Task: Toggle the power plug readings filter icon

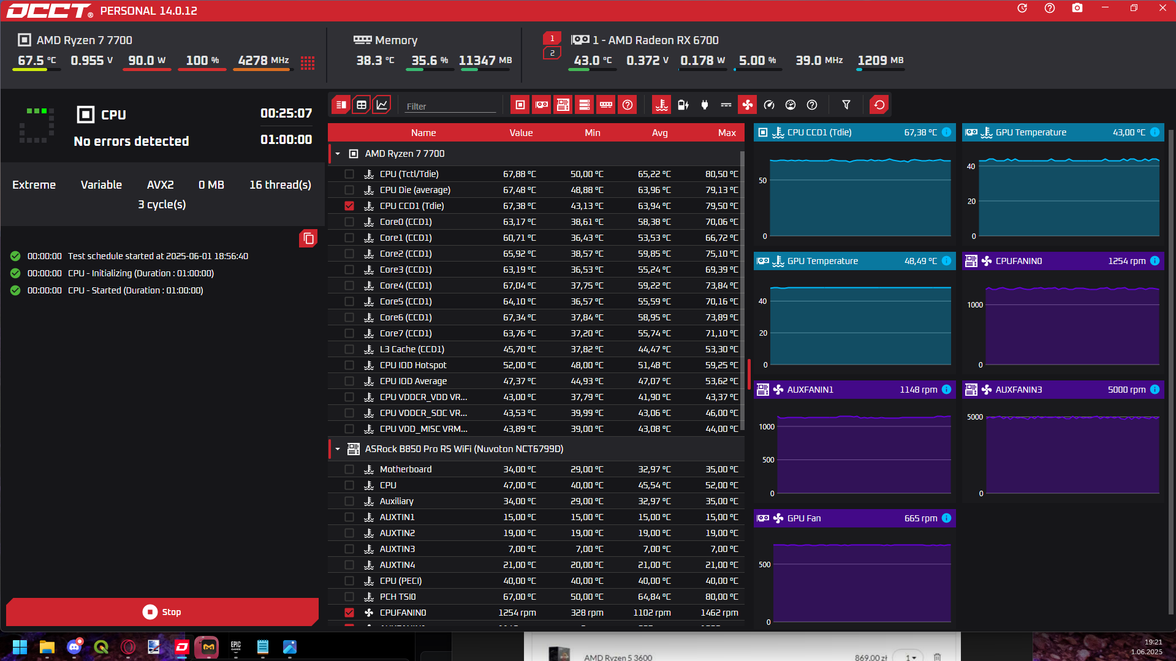Action: point(705,105)
